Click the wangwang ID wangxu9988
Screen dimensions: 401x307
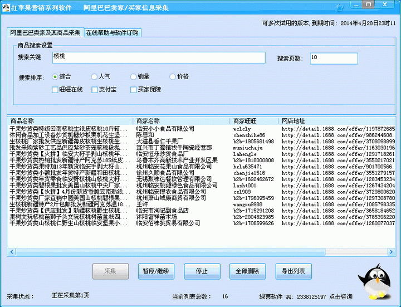click(247, 204)
